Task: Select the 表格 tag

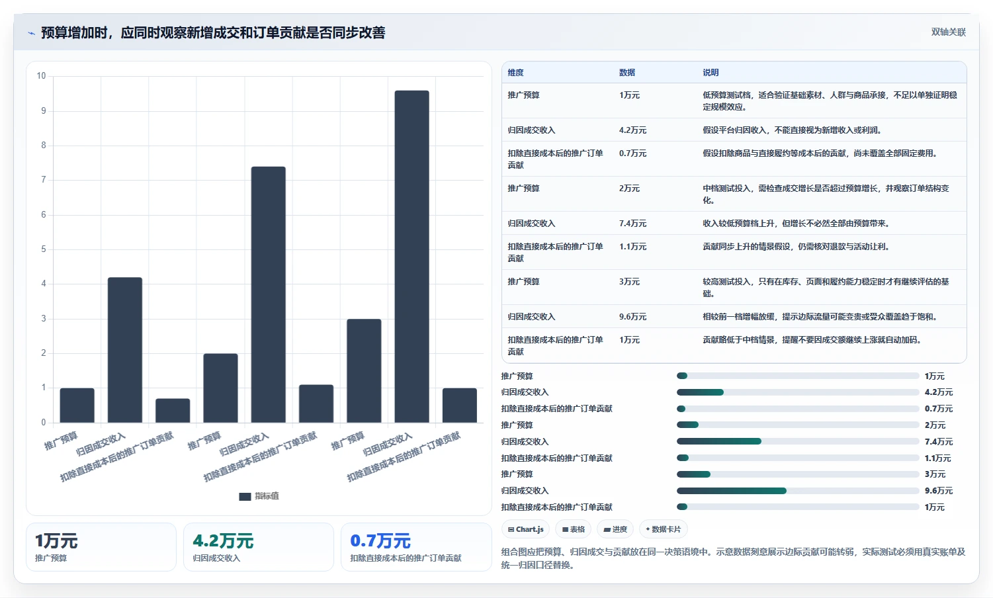Action: 573,529
